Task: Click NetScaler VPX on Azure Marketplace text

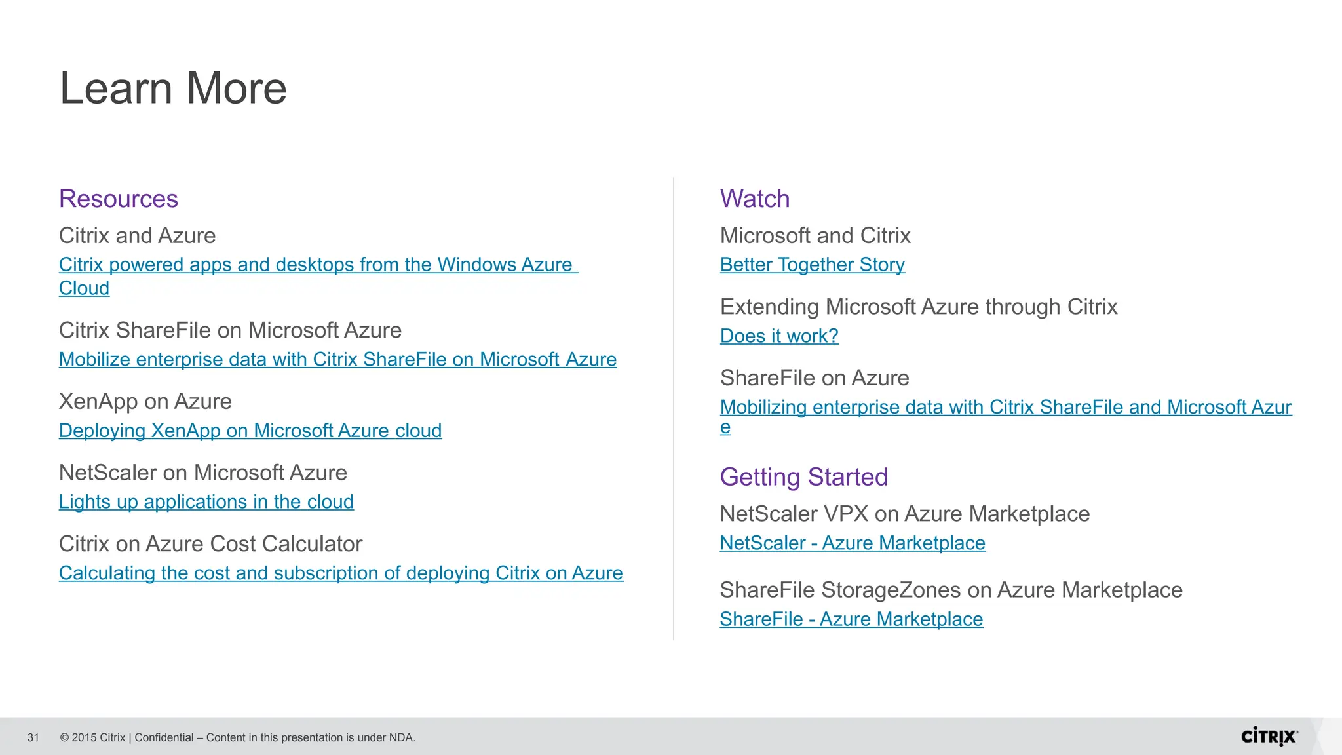Action: point(905,514)
